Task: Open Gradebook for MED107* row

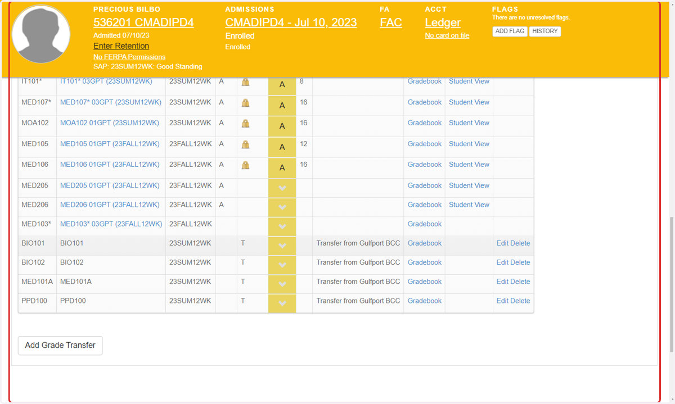Action: point(425,102)
